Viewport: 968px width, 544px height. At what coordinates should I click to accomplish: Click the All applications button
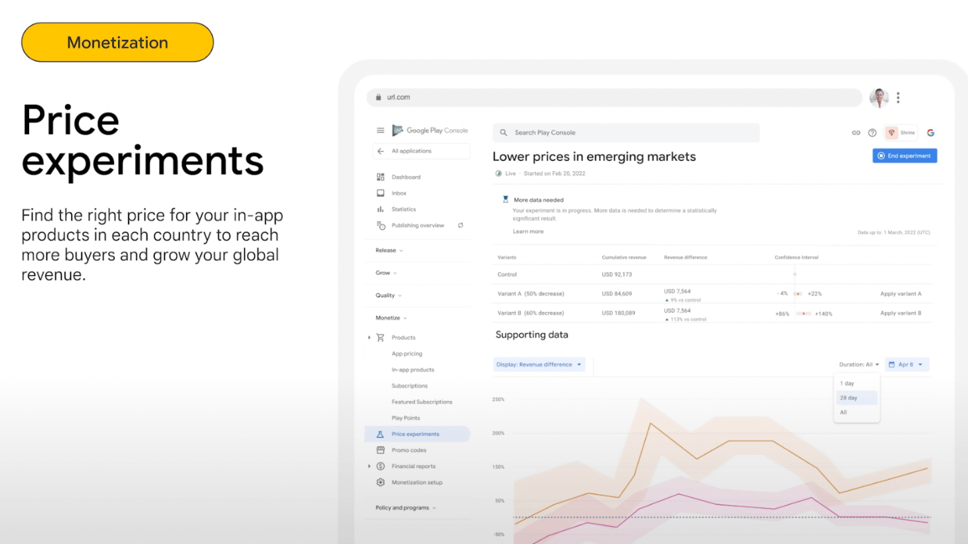tap(422, 151)
